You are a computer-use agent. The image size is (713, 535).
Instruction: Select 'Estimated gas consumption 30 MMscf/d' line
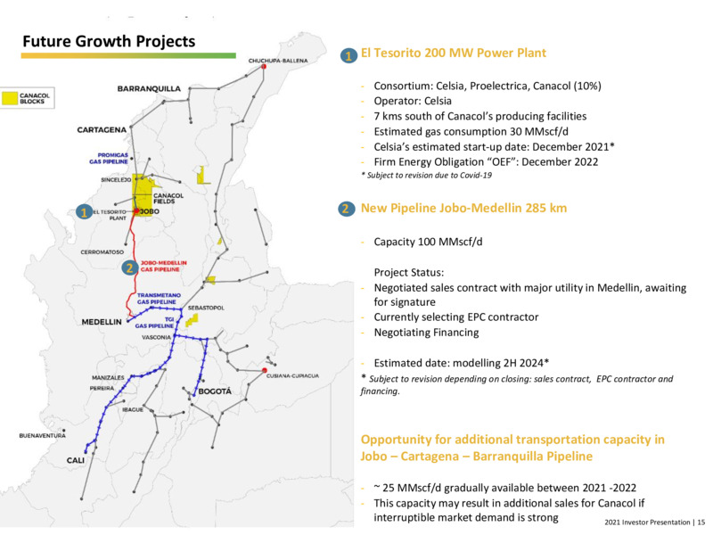[471, 131]
